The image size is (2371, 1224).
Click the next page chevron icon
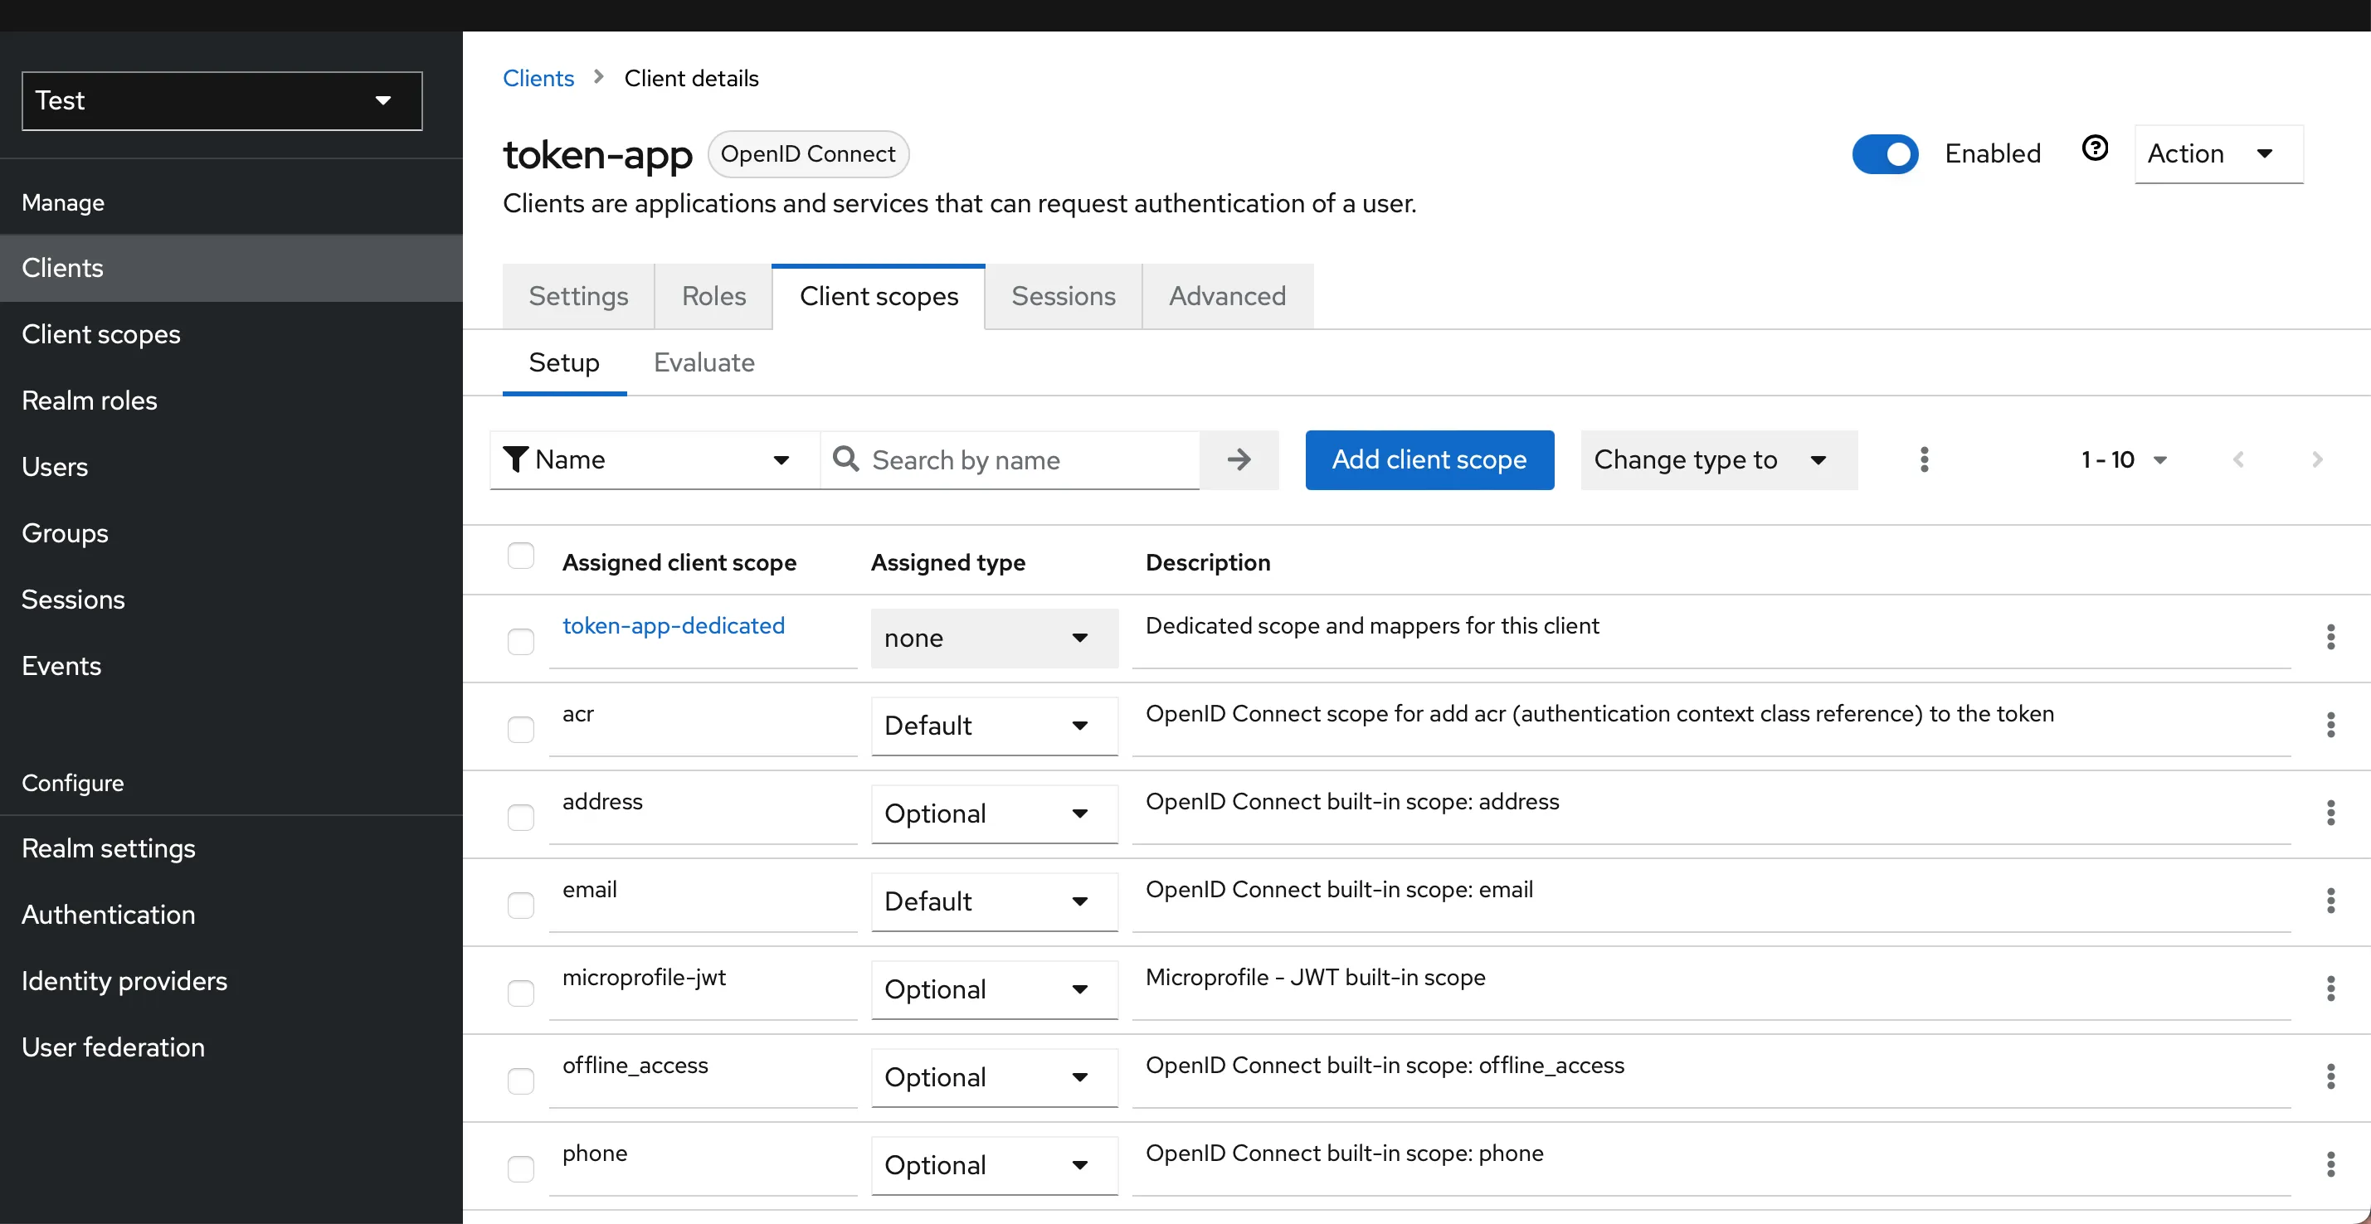coord(2317,459)
